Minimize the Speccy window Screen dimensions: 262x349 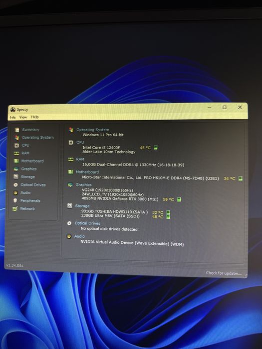coord(210,107)
